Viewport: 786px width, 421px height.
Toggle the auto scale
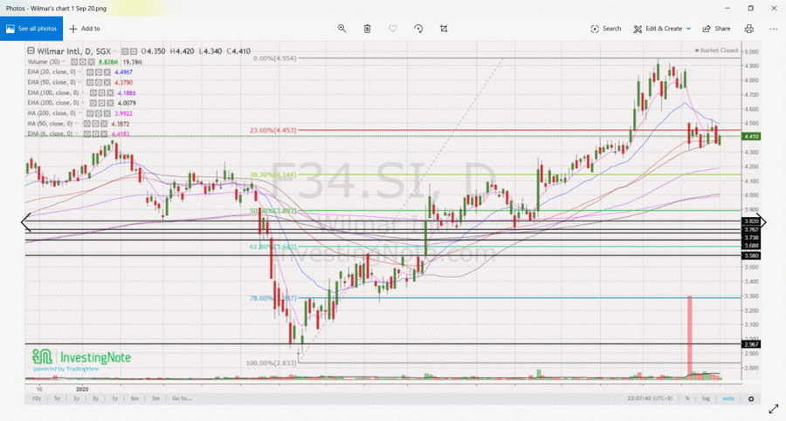click(727, 398)
